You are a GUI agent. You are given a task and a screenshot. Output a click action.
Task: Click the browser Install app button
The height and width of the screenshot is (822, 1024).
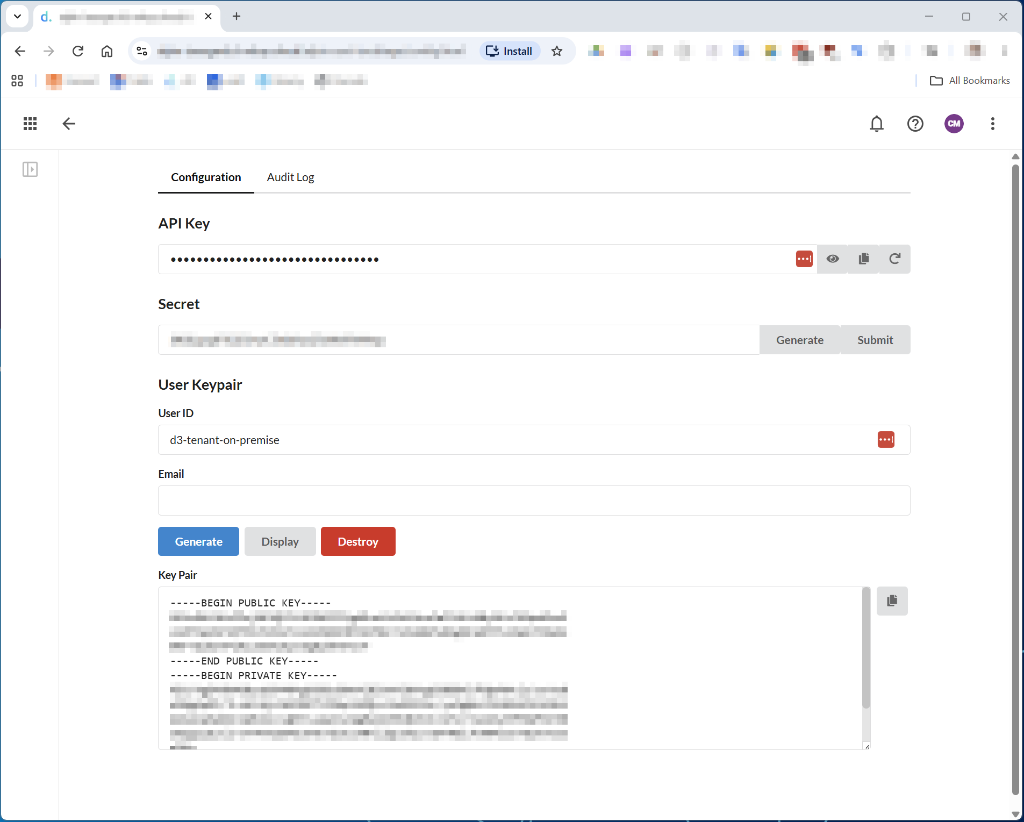(510, 51)
